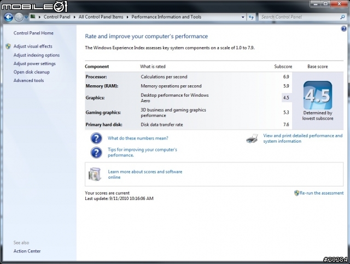Open Action Center under See also
350x264 pixels.
[x=27, y=251]
